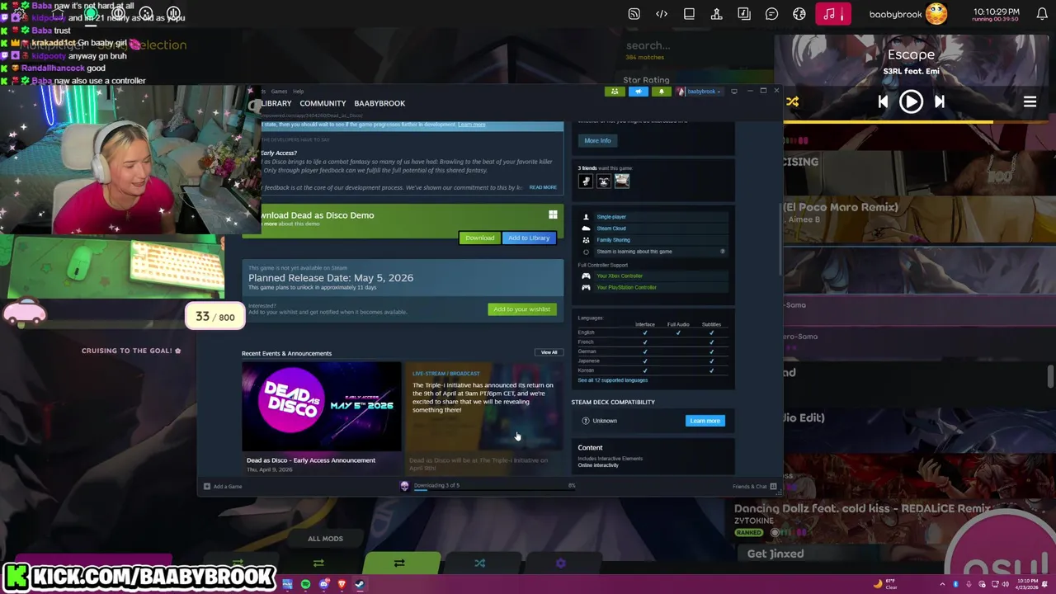
Task: Click Add to your wishlist button
Action: coord(521,309)
